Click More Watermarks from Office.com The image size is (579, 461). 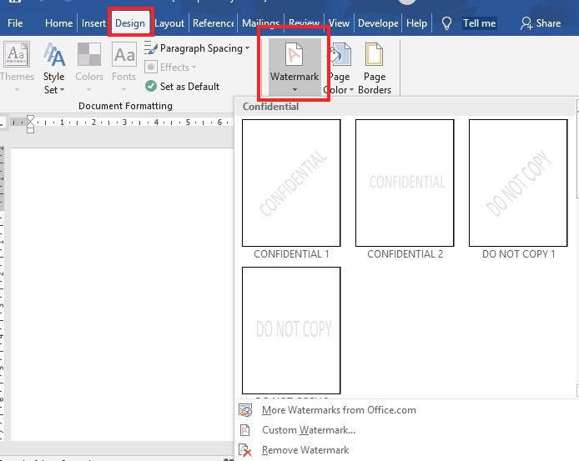339,410
